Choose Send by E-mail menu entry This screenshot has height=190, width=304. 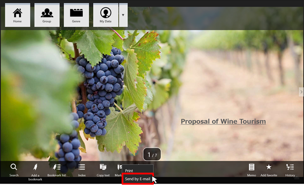coord(138,179)
